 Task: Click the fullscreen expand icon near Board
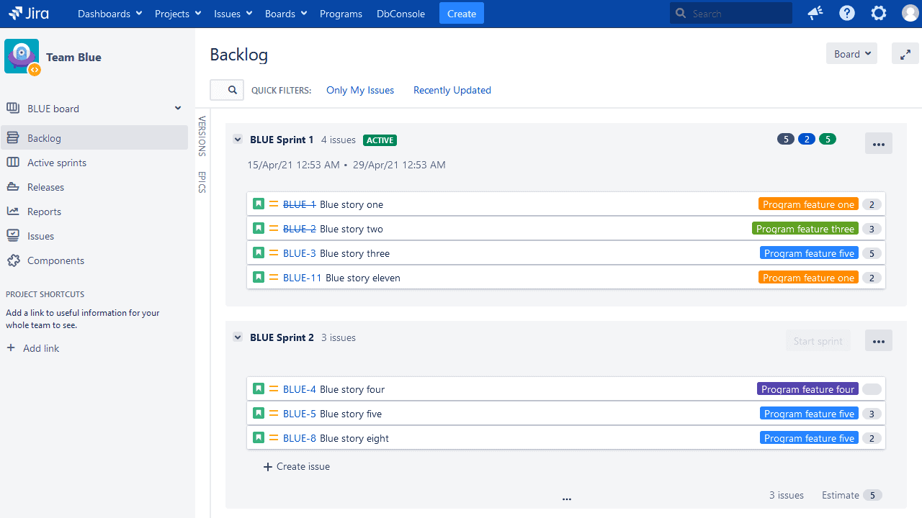pyautogui.click(x=905, y=53)
